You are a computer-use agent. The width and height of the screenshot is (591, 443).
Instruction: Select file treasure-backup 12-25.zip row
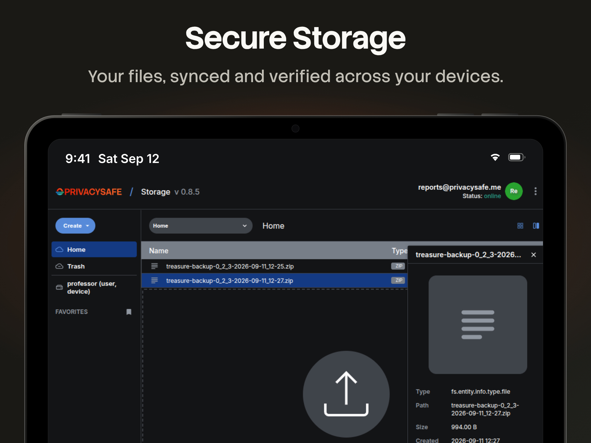coord(274,266)
